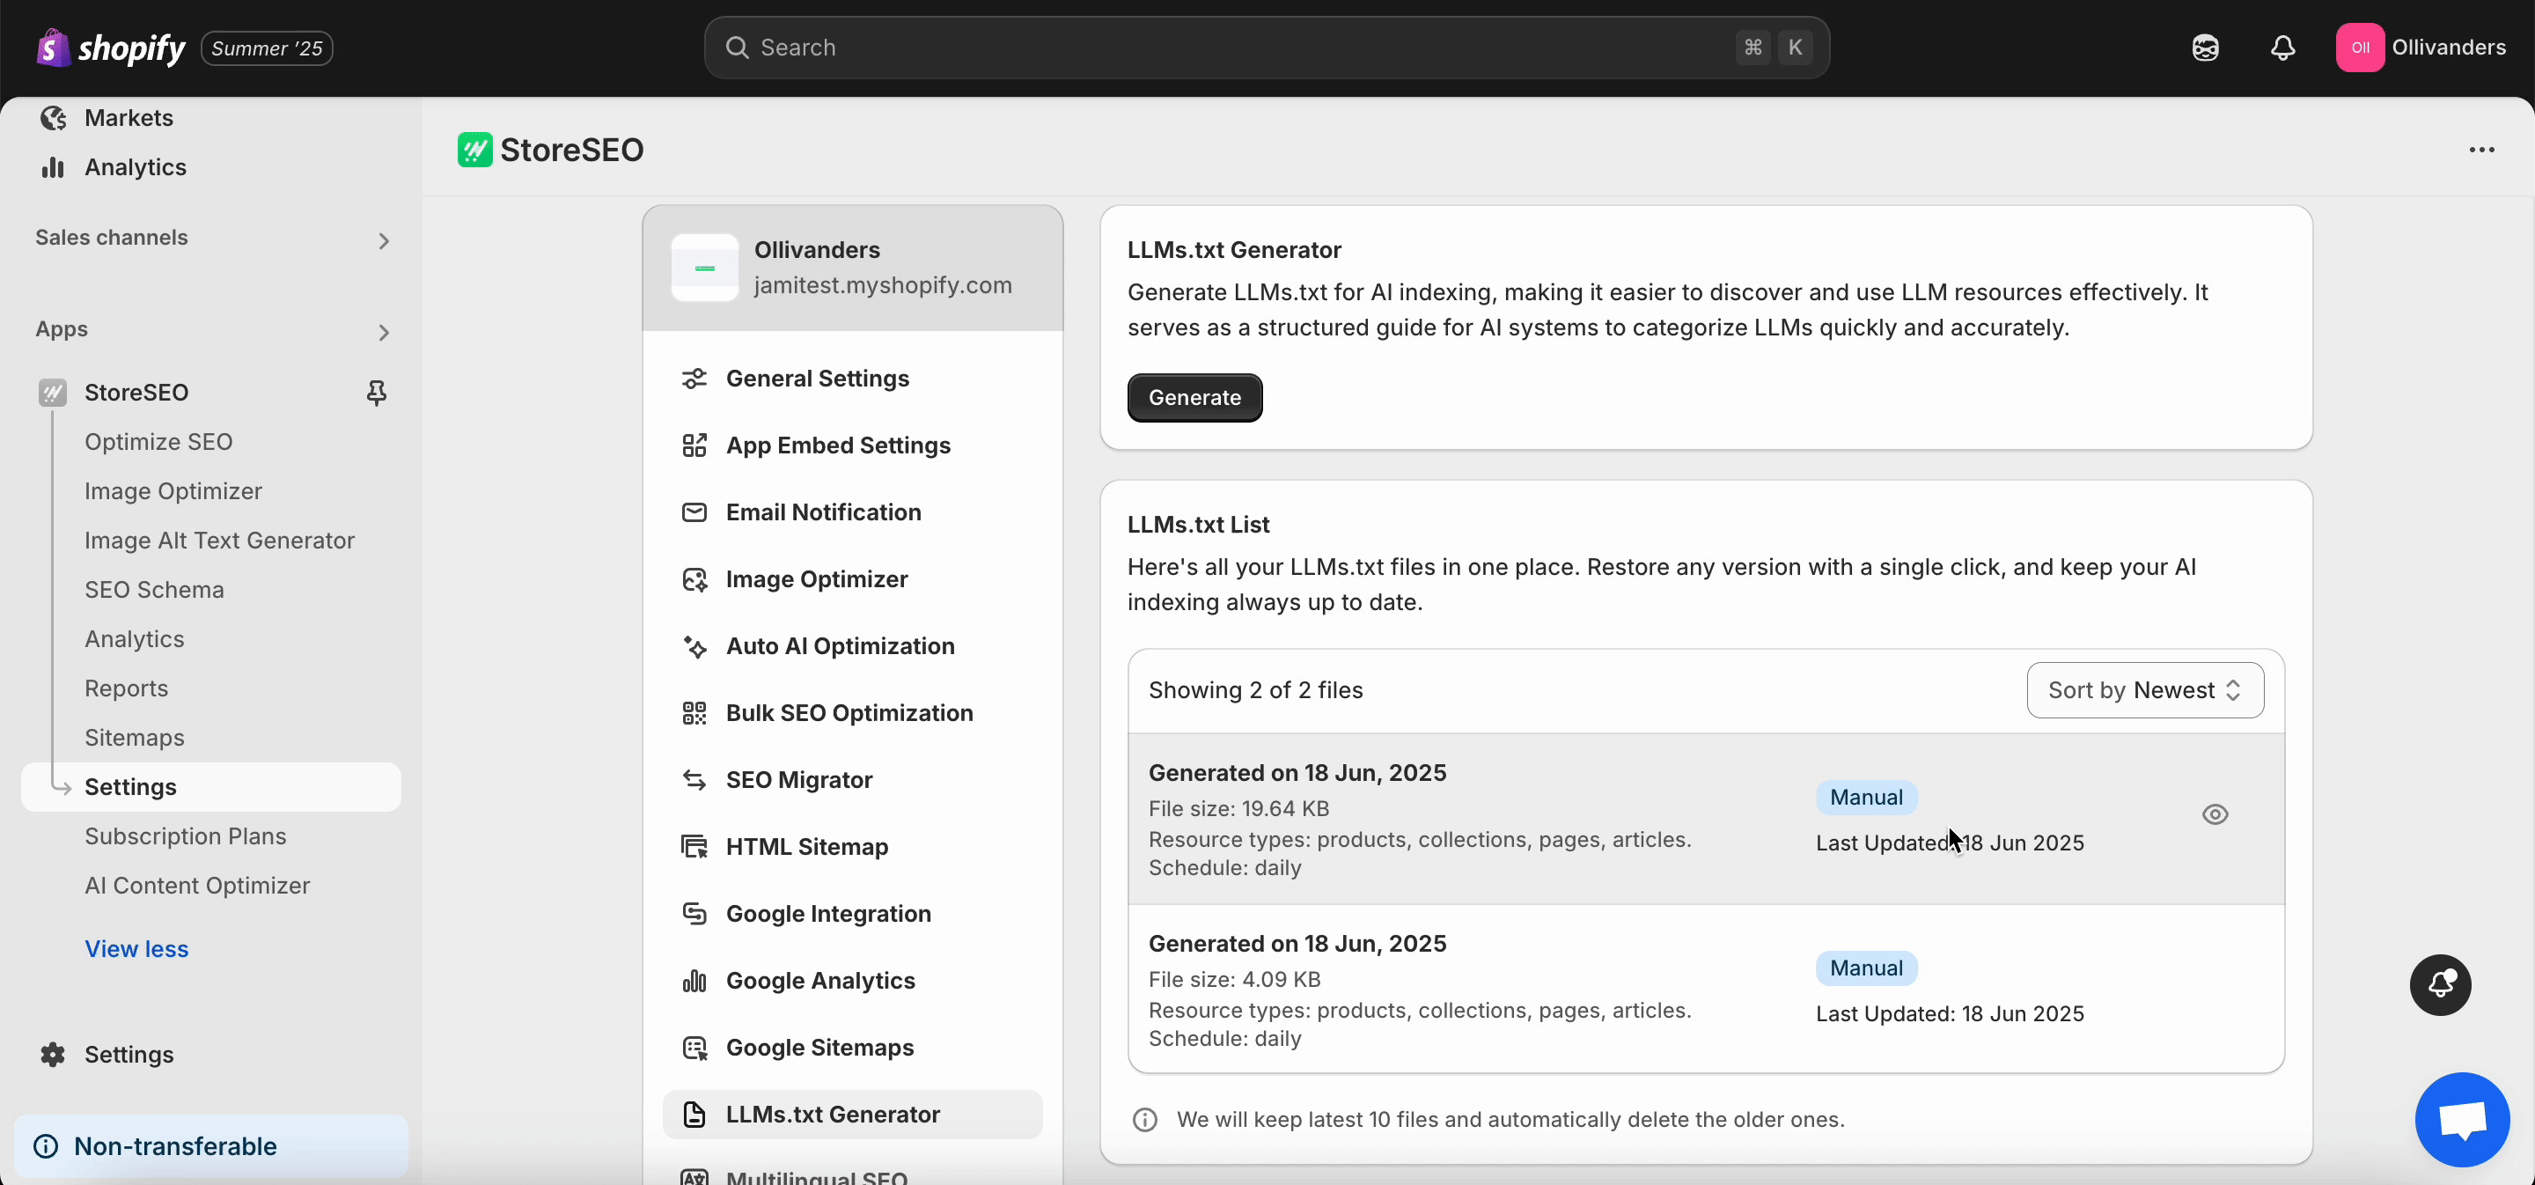Image resolution: width=2535 pixels, height=1185 pixels.
Task: Click the Bulk SEO Optimization grid icon
Action: click(x=694, y=714)
